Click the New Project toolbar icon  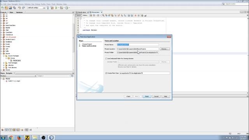pos(6,8)
